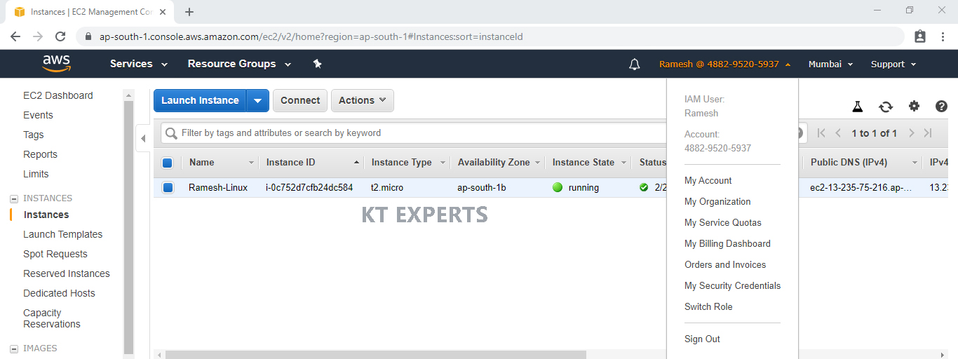This screenshot has width=958, height=359.
Task: Open Launch Templates in sidebar
Action: tap(62, 234)
